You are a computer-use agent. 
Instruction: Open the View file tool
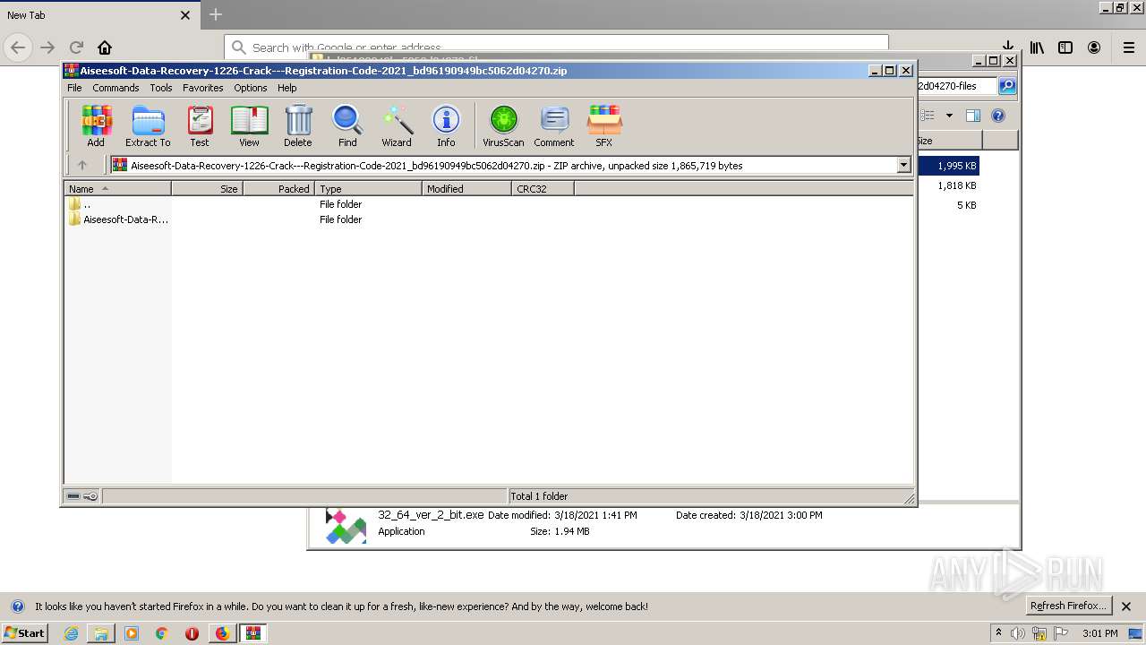[x=249, y=125]
